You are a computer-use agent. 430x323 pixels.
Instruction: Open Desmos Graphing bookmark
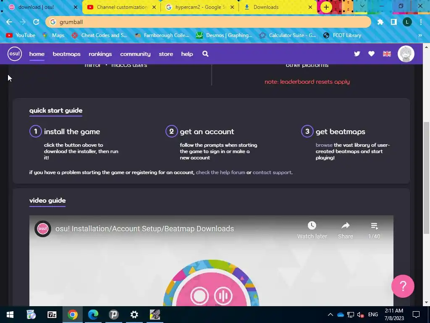pos(224,35)
